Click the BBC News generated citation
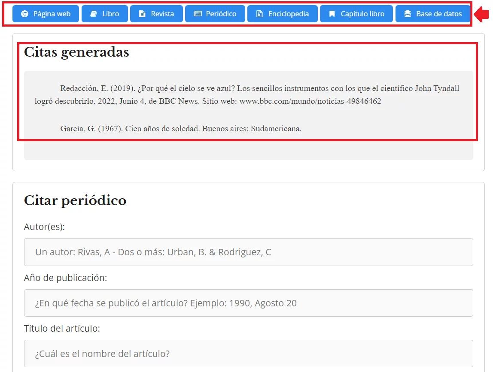The width and height of the screenshot is (493, 372). point(247,95)
